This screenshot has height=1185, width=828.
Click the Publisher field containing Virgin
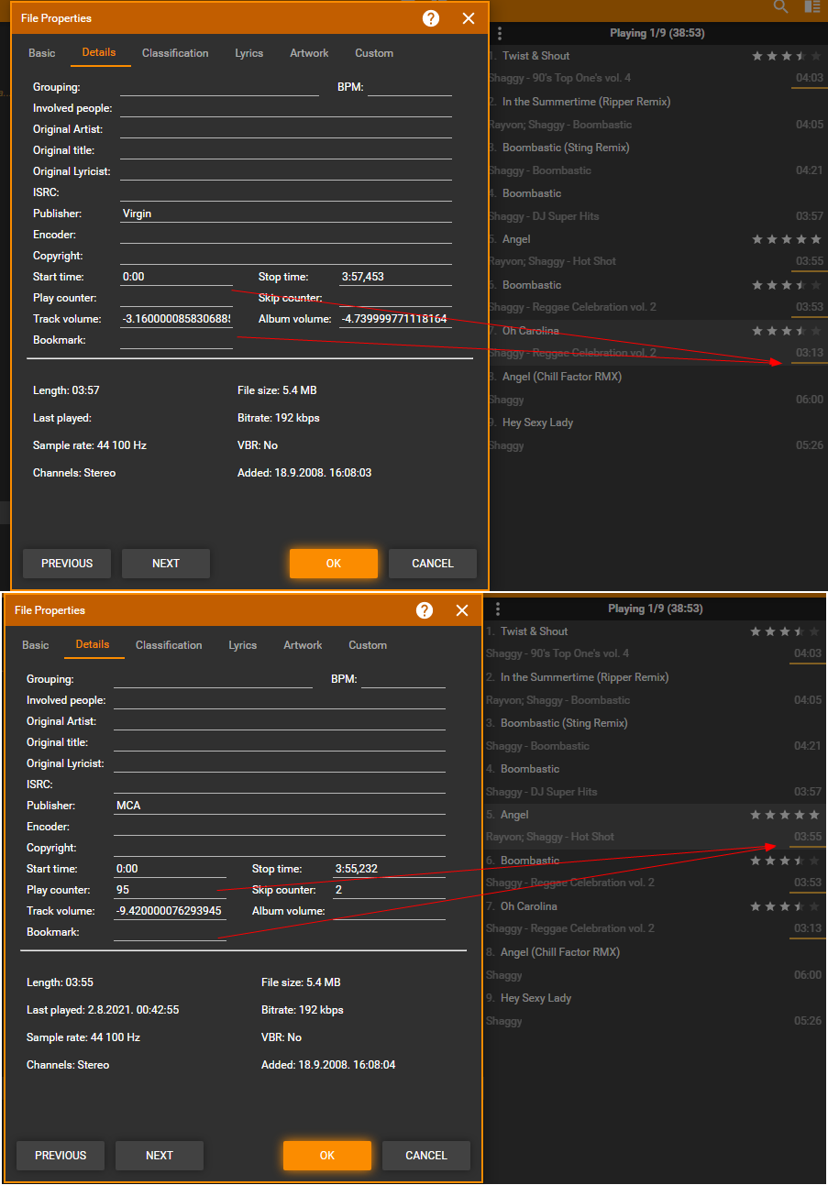[x=285, y=214]
